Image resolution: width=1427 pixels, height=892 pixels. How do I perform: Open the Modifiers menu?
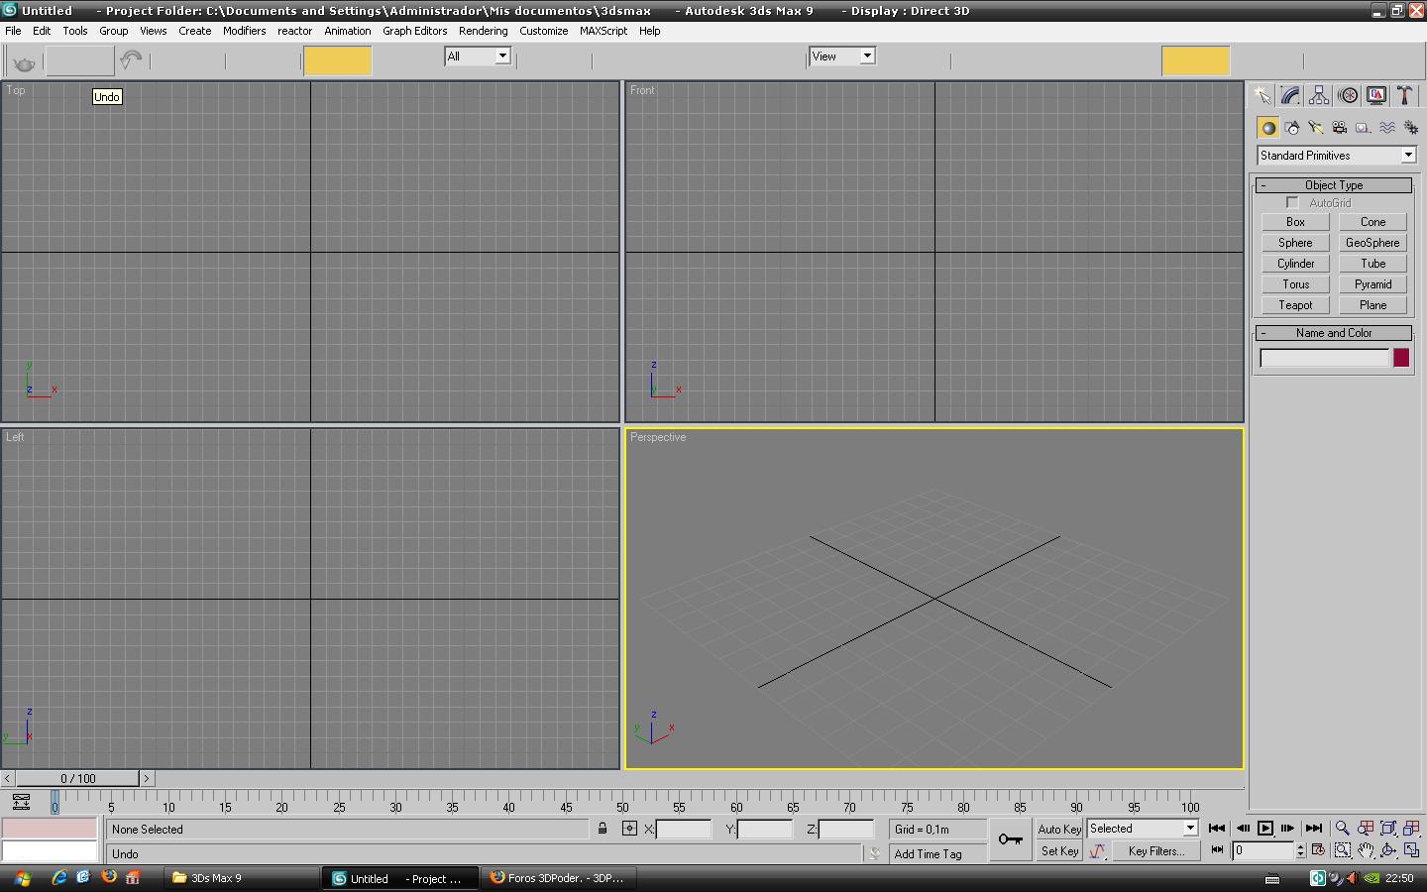[244, 31]
